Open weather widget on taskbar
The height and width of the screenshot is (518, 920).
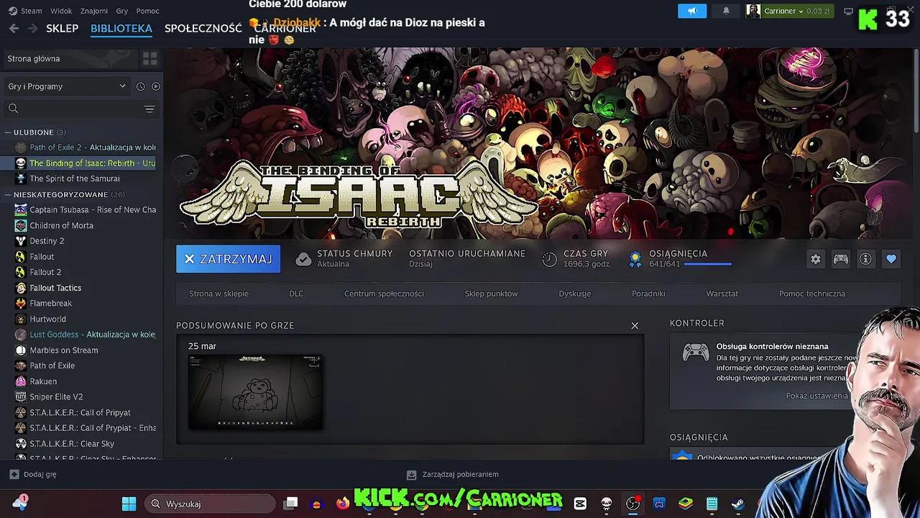[20, 503]
